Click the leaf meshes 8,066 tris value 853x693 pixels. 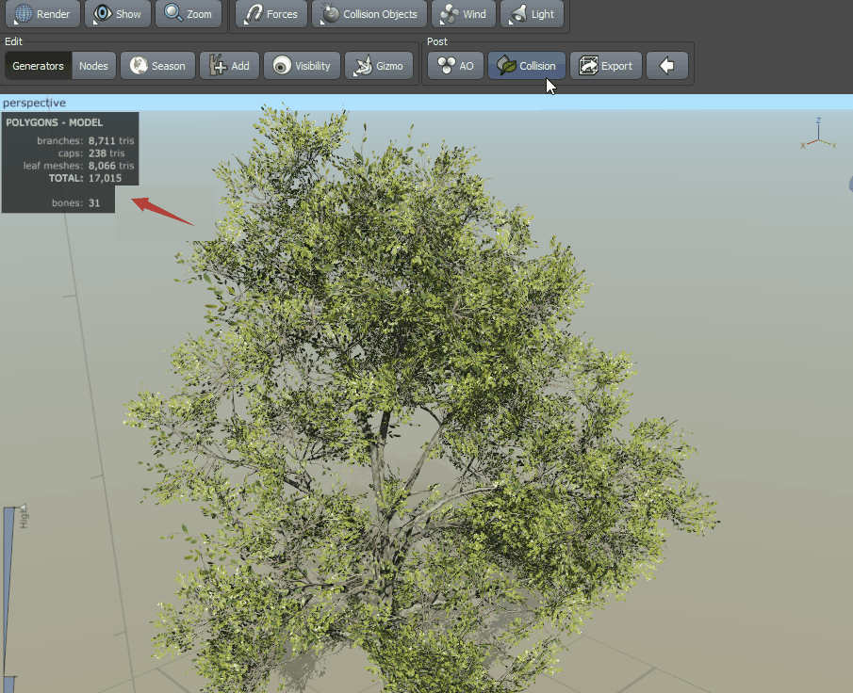(111, 166)
